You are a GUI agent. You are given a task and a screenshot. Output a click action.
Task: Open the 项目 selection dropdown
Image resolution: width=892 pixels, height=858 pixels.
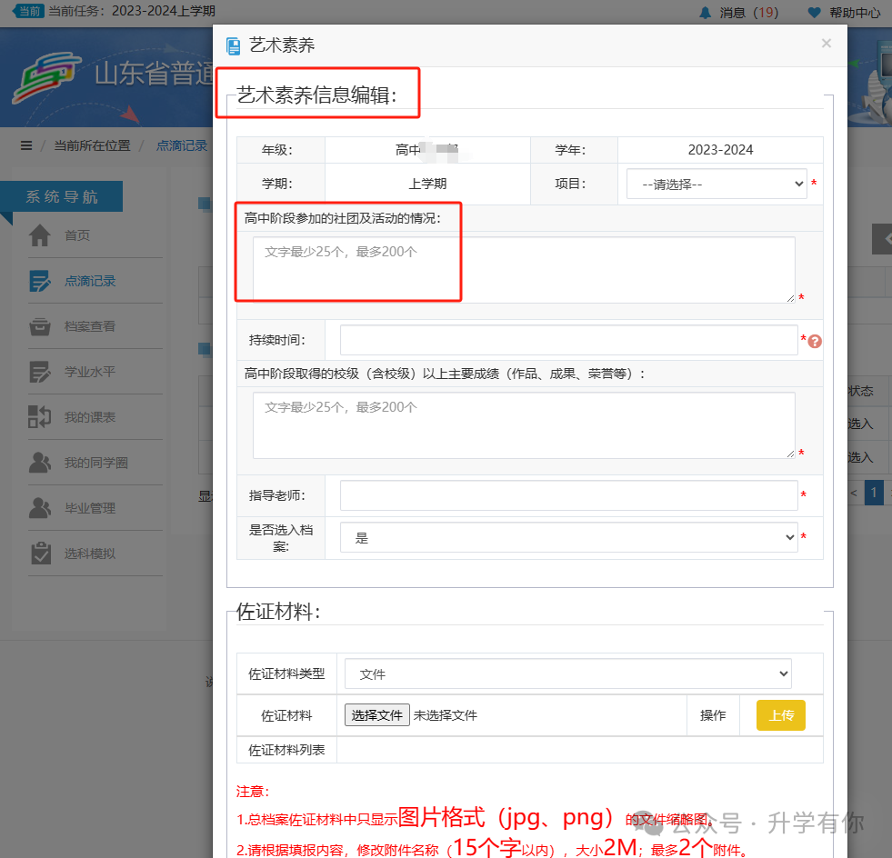click(716, 184)
